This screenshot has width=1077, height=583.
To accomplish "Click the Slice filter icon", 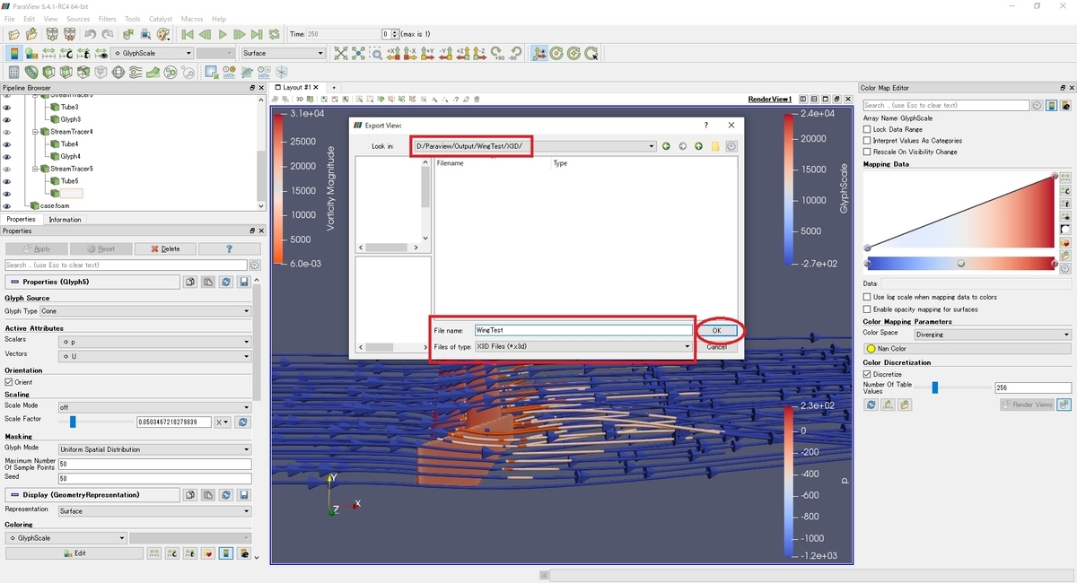I will pyautogui.click(x=65, y=72).
